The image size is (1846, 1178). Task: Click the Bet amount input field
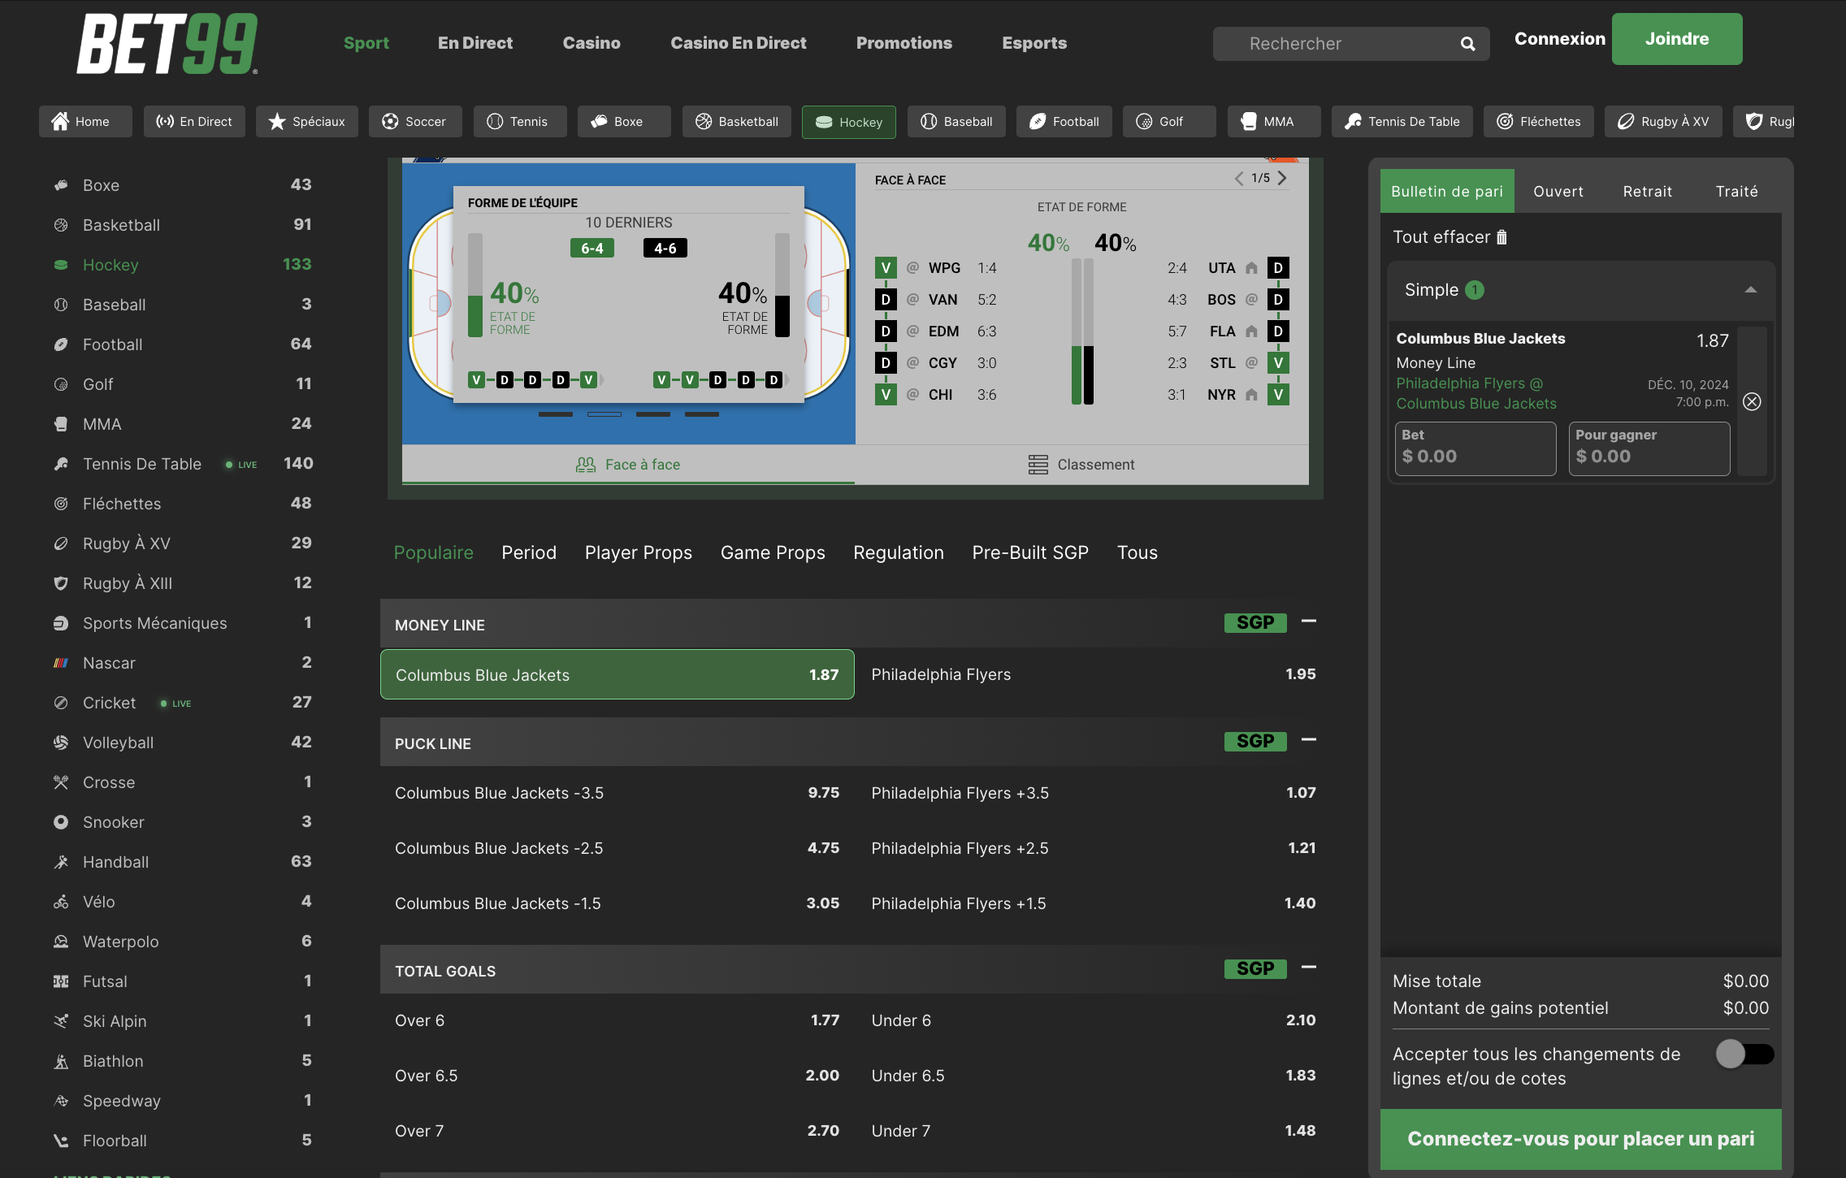[1475, 448]
